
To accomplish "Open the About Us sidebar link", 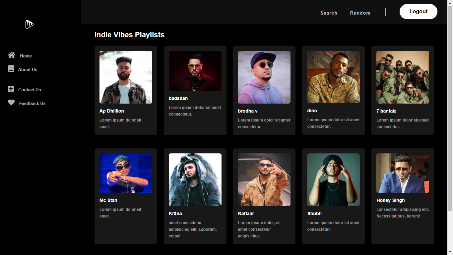I will [x=28, y=69].
